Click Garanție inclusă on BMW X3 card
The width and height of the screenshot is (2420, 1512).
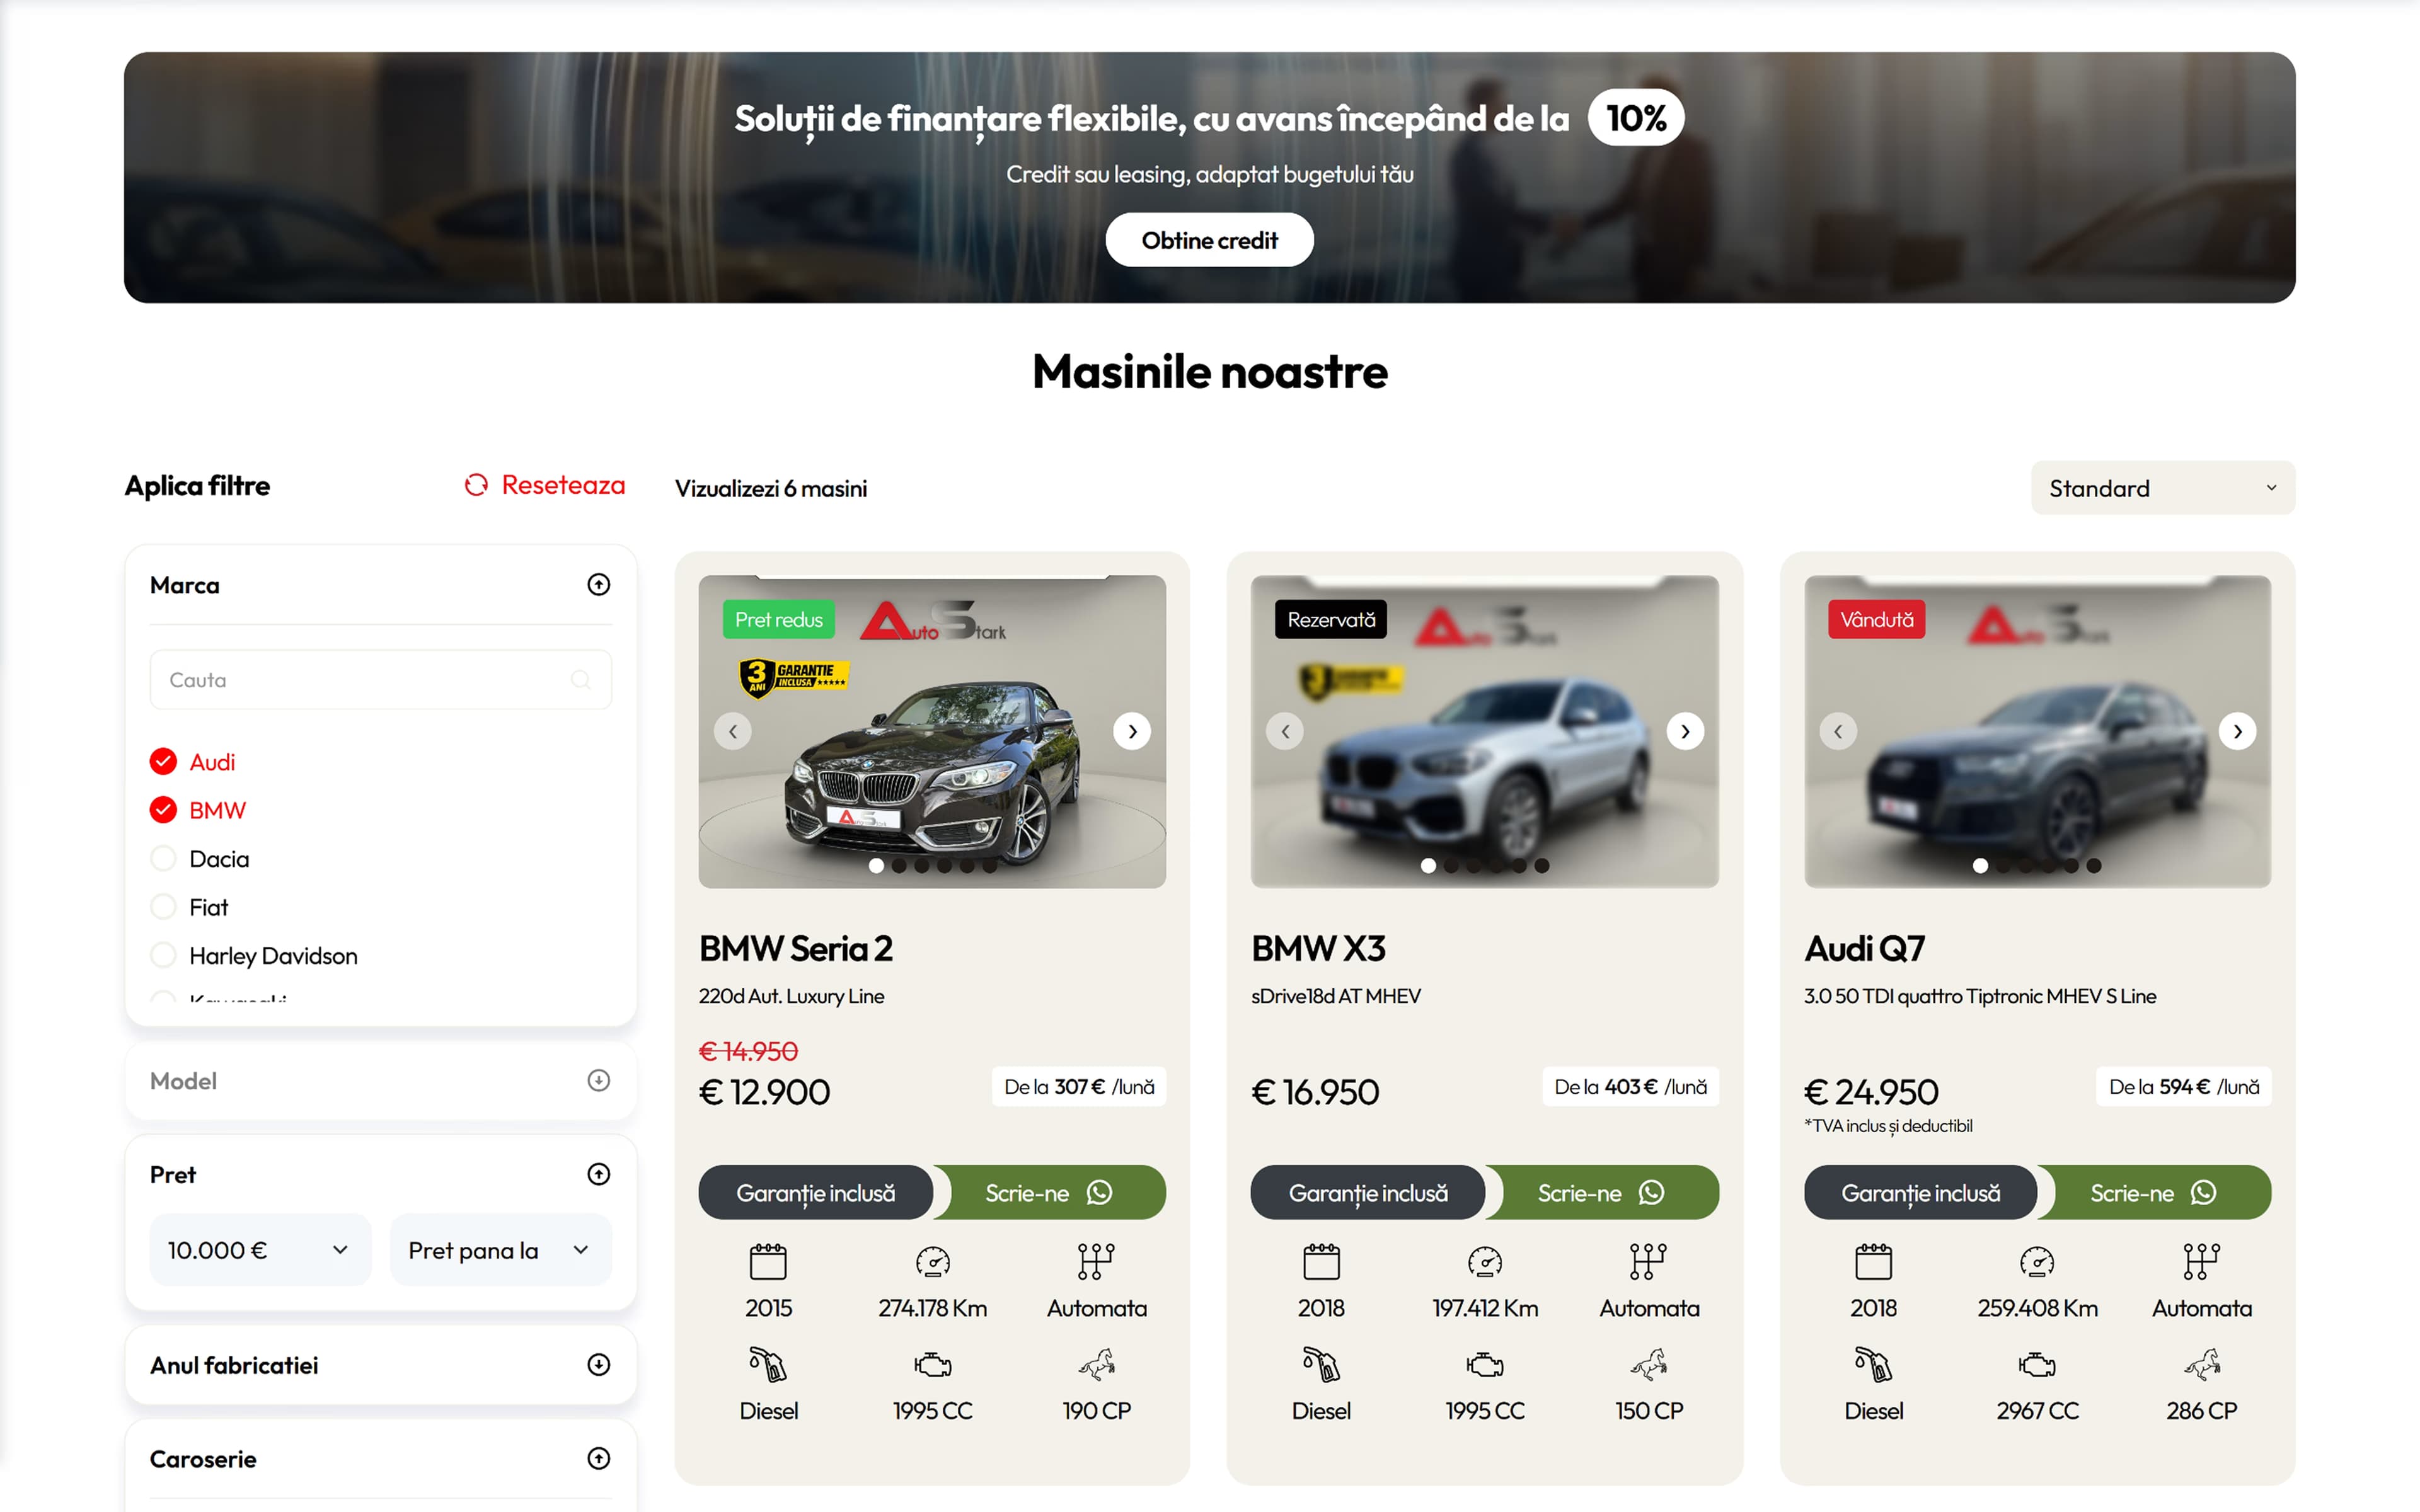coord(1368,1192)
